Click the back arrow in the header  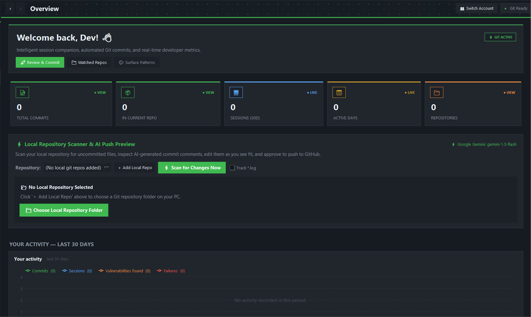[x=10, y=8]
